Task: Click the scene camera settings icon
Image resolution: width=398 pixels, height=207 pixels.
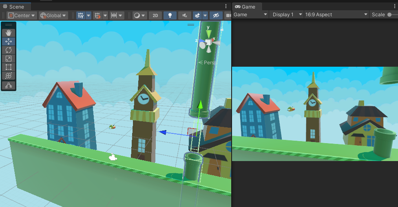Action: pyautogui.click(x=228, y=15)
